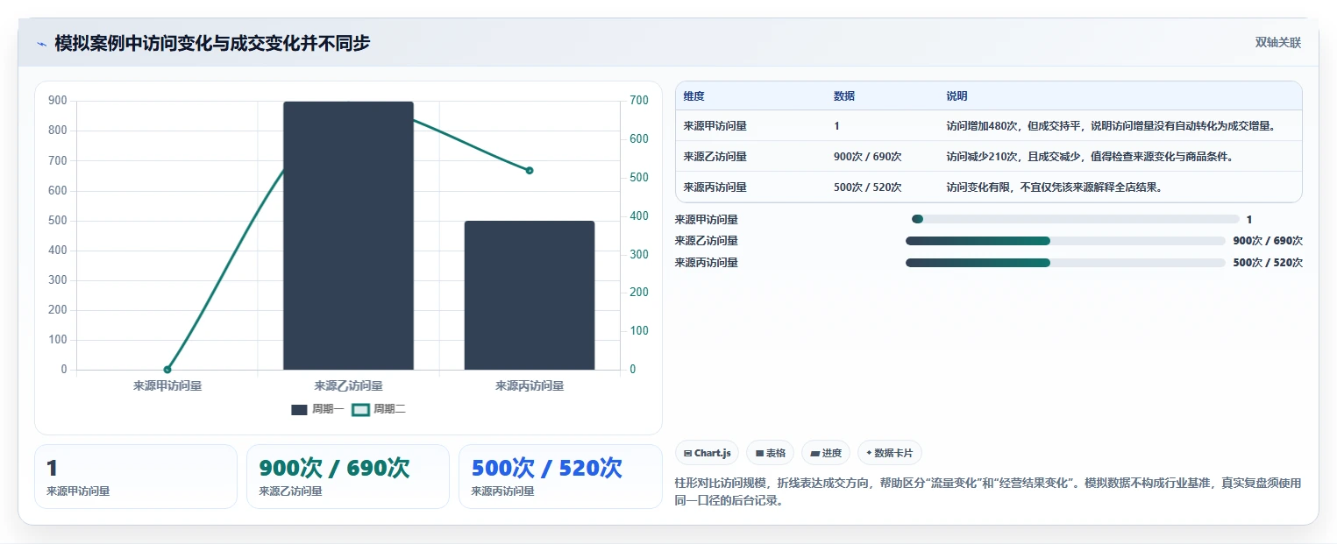Open the green 900次 / 690次 data card
Viewport: 1337px width, 544px height.
click(348, 477)
